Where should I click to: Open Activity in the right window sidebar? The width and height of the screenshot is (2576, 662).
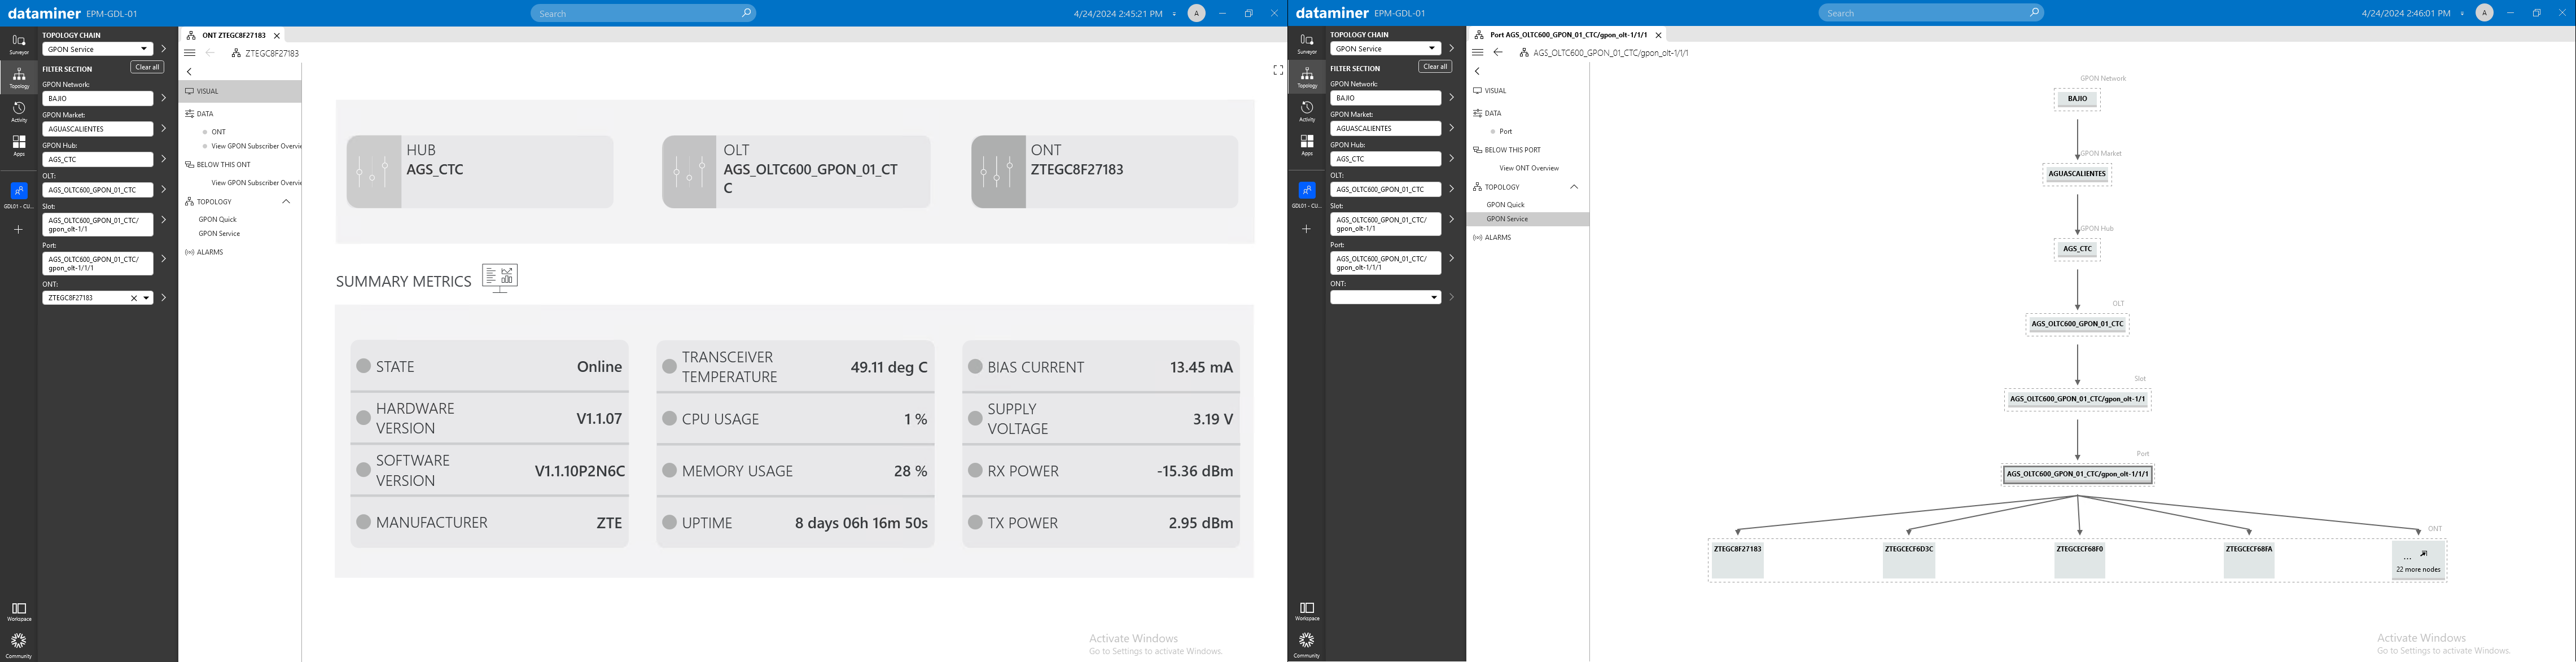1307,111
